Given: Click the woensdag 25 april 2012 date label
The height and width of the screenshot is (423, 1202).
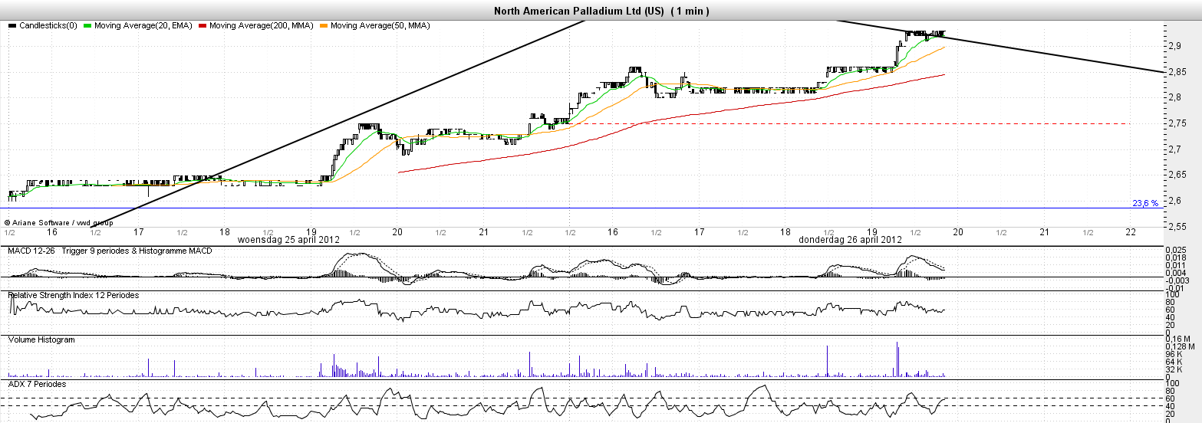Looking at the screenshot, I should tap(288, 239).
